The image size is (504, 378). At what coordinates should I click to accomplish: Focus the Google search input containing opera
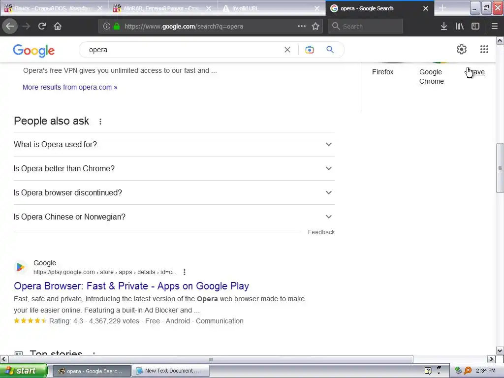[x=183, y=50]
